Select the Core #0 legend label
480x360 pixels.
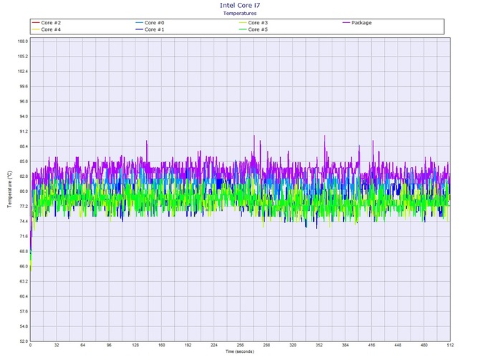pos(154,23)
